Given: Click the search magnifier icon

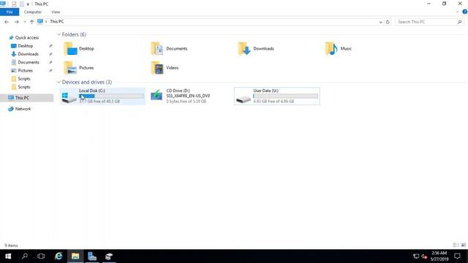Looking at the screenshot, I should pos(459,22).
